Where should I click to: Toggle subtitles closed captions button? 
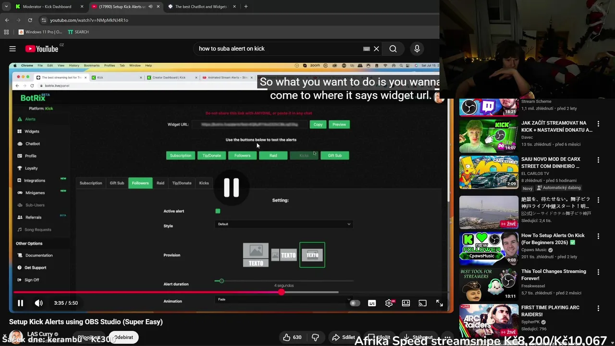point(372,303)
